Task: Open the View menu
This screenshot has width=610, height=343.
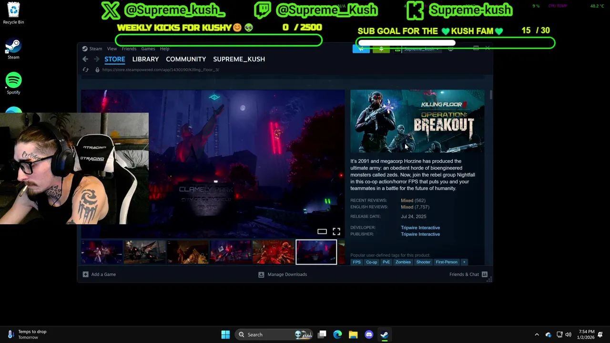Action: [112, 49]
